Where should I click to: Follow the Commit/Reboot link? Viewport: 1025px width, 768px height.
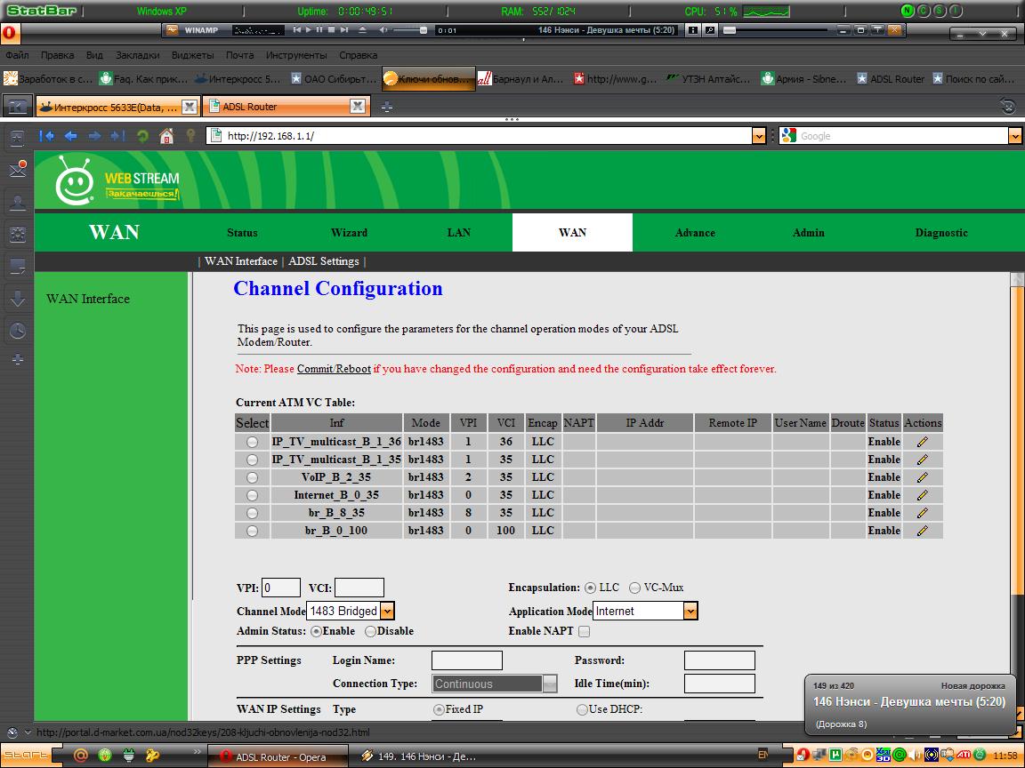334,369
